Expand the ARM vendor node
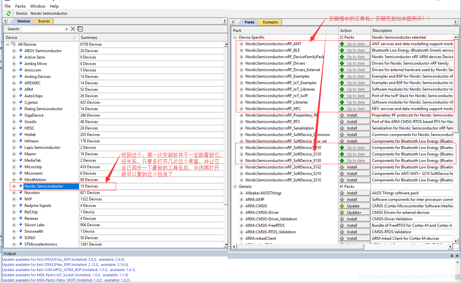This screenshot has width=461, height=283. [14, 90]
